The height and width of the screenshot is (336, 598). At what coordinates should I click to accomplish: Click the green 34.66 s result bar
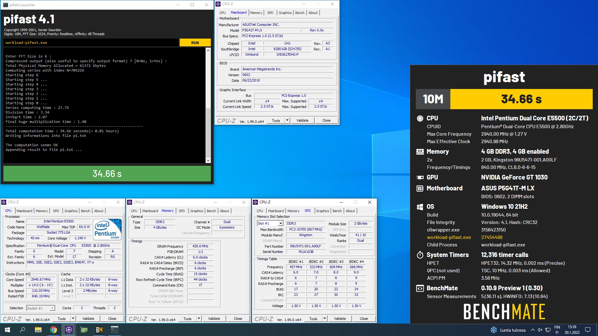click(107, 174)
